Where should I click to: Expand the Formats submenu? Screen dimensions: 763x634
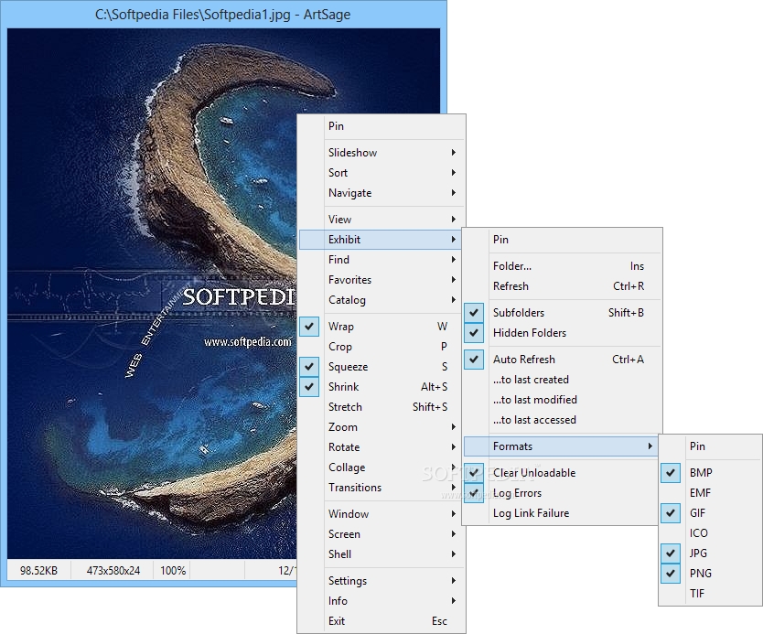[560, 446]
